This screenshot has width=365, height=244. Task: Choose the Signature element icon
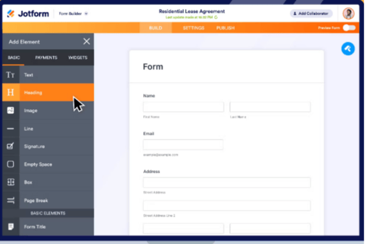click(10, 146)
